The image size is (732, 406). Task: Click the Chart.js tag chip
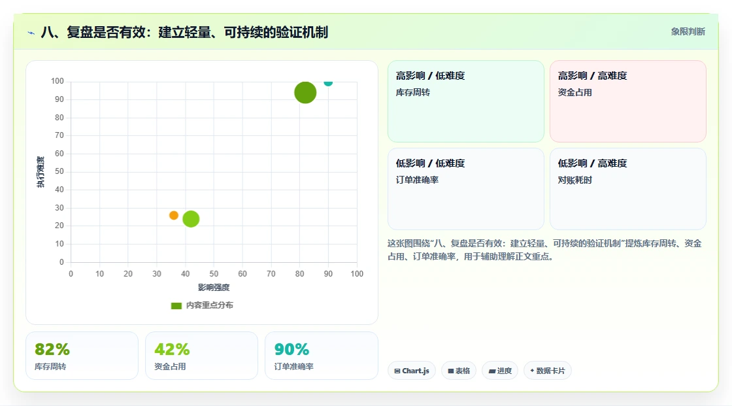412,371
